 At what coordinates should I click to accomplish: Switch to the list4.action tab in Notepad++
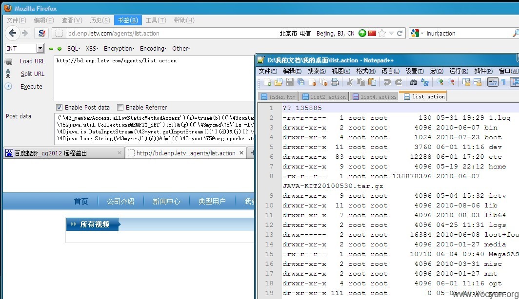point(374,97)
